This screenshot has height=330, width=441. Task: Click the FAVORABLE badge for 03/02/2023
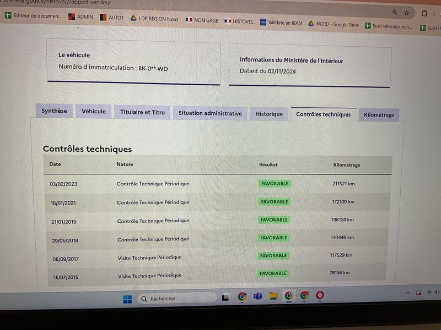pos(275,184)
